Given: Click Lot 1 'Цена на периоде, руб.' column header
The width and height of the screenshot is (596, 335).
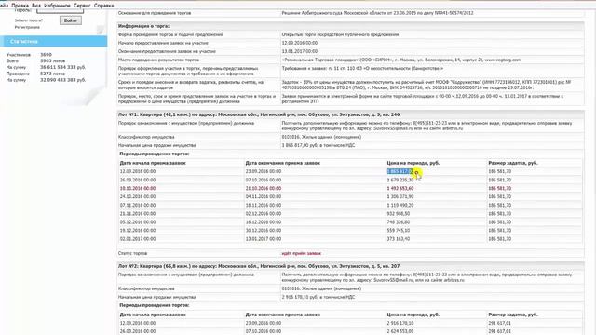Looking at the screenshot, I should (413, 163).
